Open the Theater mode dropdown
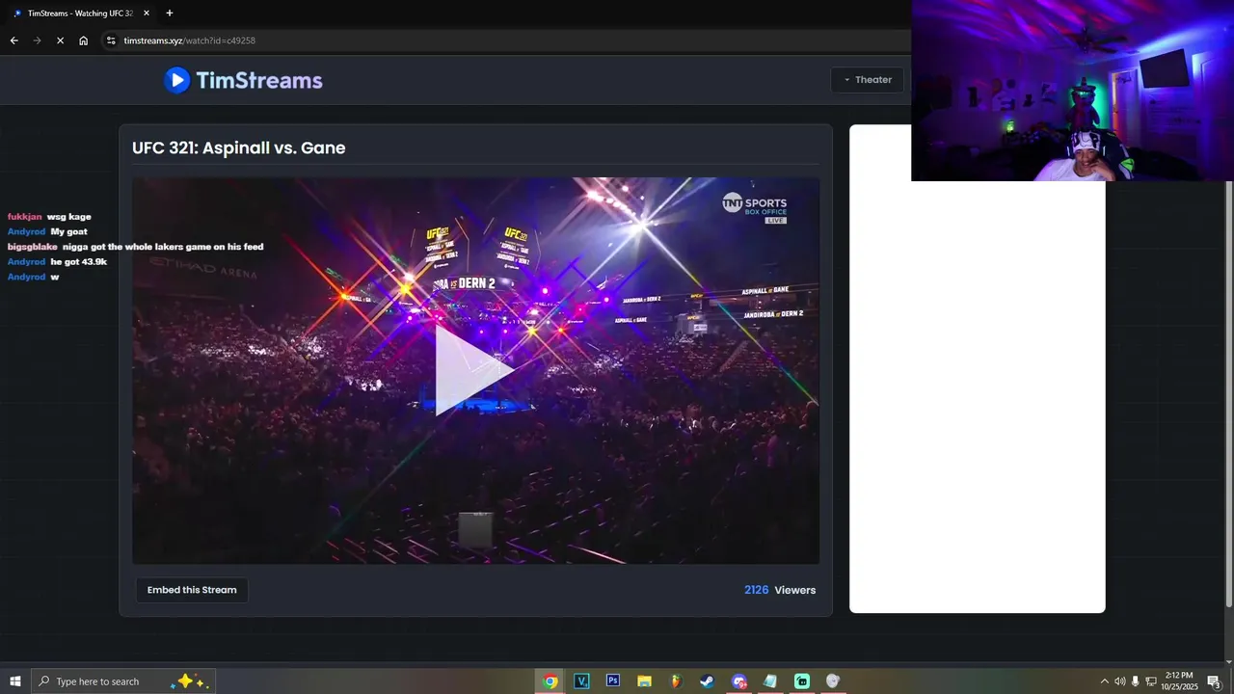Image resolution: width=1234 pixels, height=694 pixels. [x=868, y=80]
